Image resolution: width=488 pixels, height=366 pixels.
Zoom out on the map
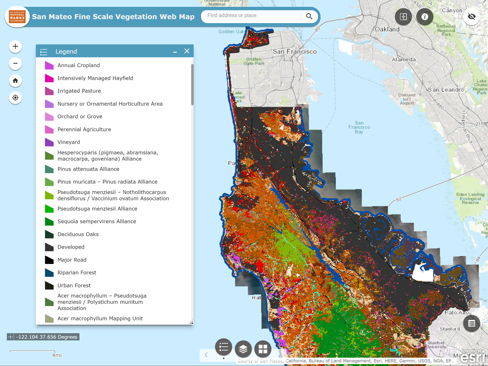[x=15, y=63]
